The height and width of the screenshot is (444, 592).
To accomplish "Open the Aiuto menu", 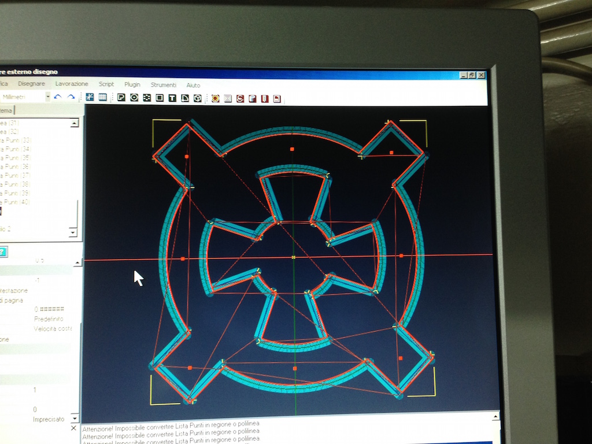I will [193, 86].
